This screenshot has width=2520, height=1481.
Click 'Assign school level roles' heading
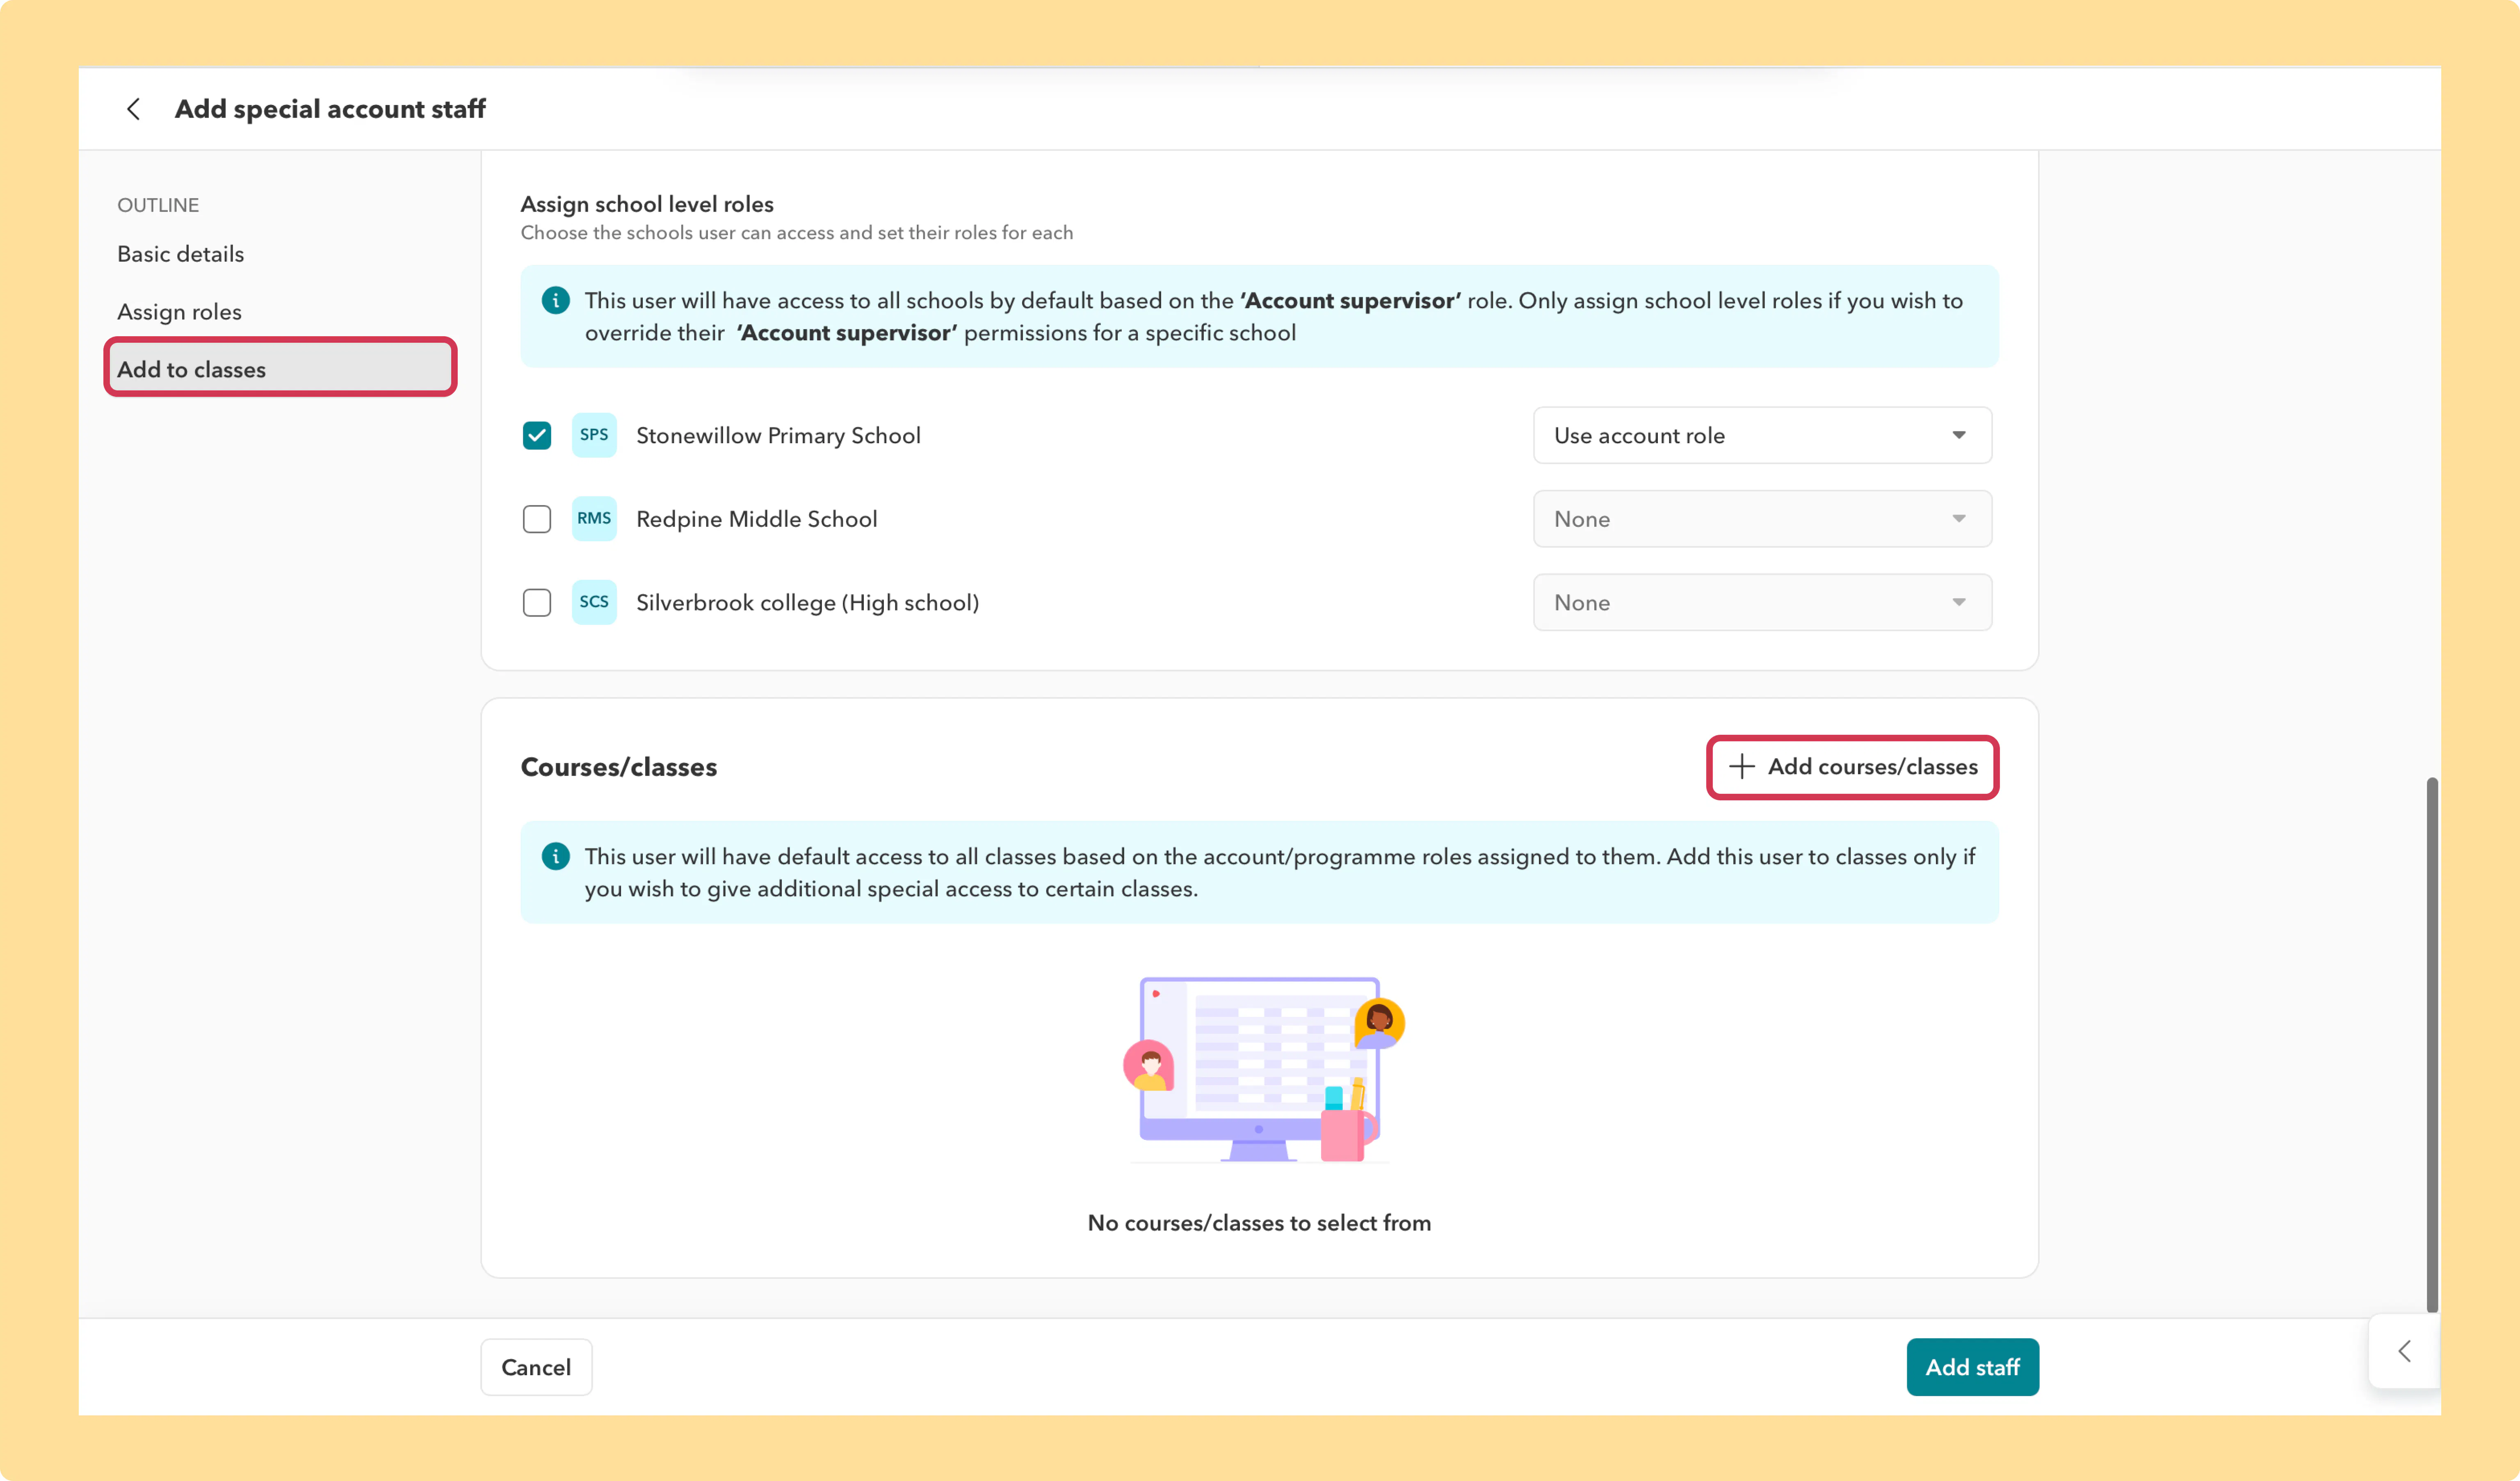click(x=647, y=204)
